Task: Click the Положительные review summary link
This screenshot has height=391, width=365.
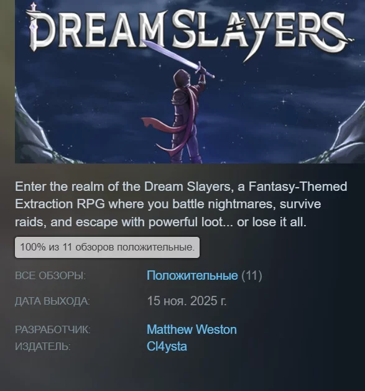Action: (192, 275)
